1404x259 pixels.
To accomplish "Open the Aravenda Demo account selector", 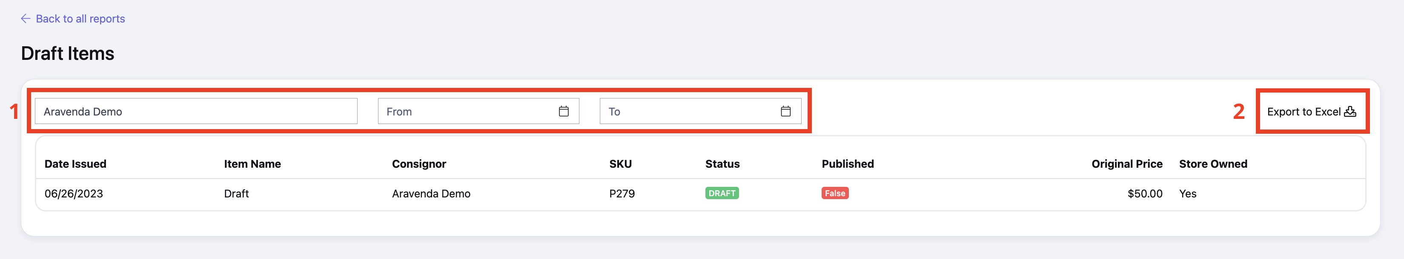I will pyautogui.click(x=196, y=111).
